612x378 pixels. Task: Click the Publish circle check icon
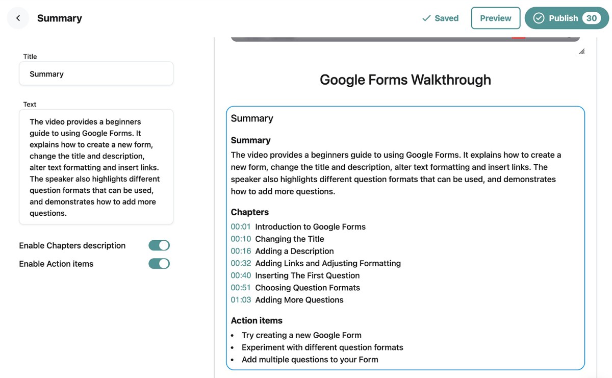[x=539, y=18]
